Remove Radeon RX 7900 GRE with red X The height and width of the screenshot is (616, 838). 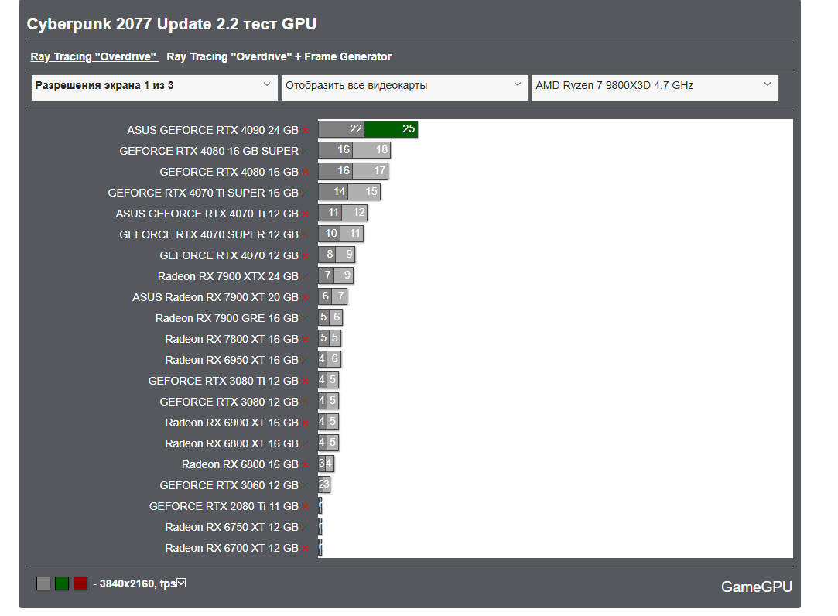click(x=305, y=319)
